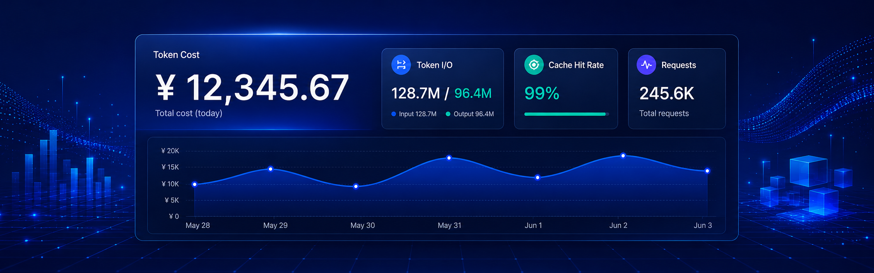The image size is (874, 273).
Task: Click the Token Cost heading
Action: pyautogui.click(x=176, y=55)
